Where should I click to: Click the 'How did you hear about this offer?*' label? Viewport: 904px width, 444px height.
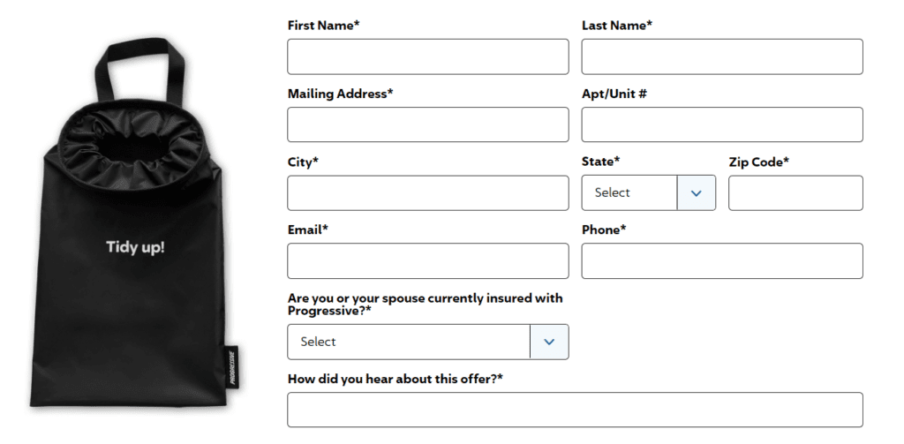pyautogui.click(x=395, y=379)
